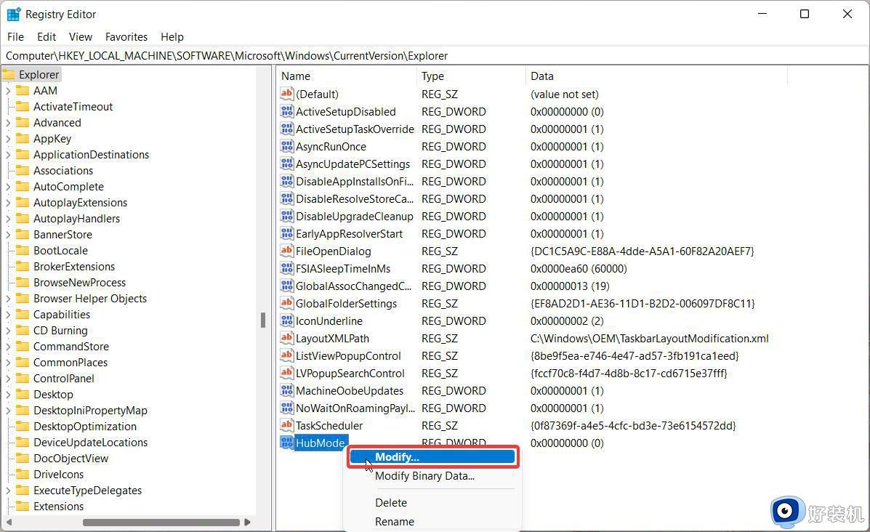This screenshot has height=532, width=870.
Task: Open the Favorites menu
Action: [126, 36]
